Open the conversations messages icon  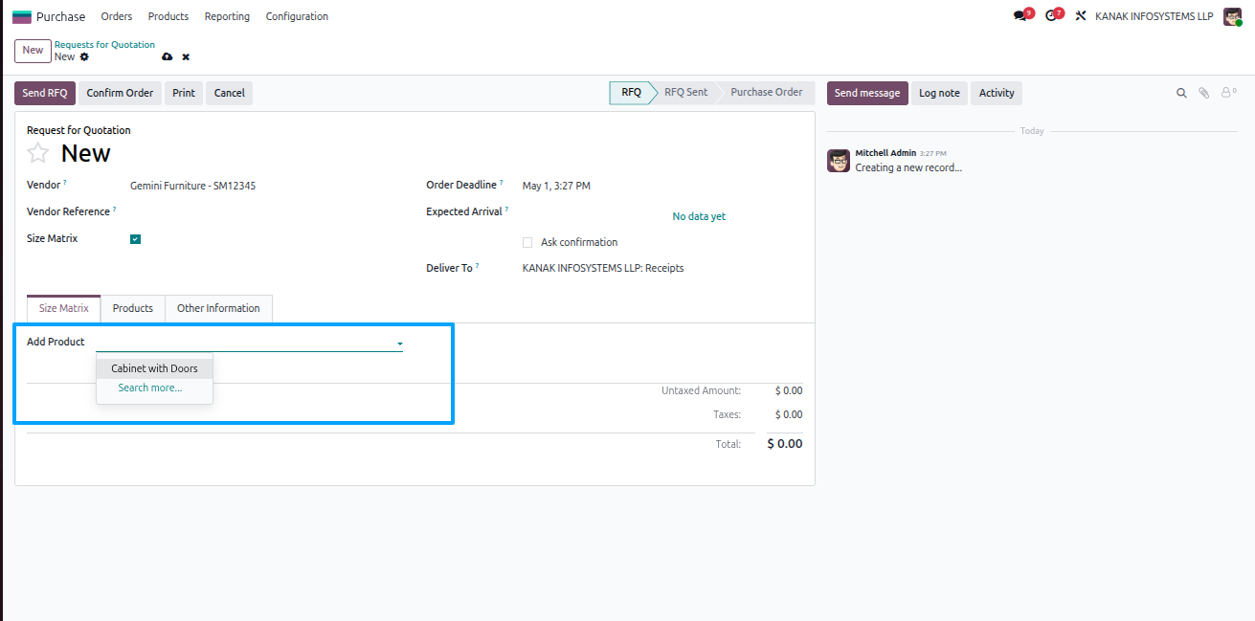point(1020,16)
